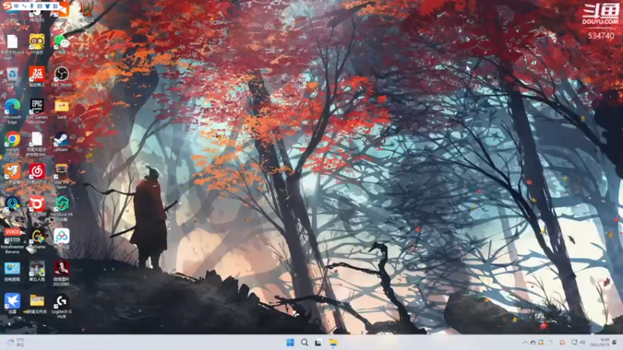Image resolution: width=623 pixels, height=350 pixels.
Task: Open the Baidu Netdisk cloud icon
Action: coord(62,236)
